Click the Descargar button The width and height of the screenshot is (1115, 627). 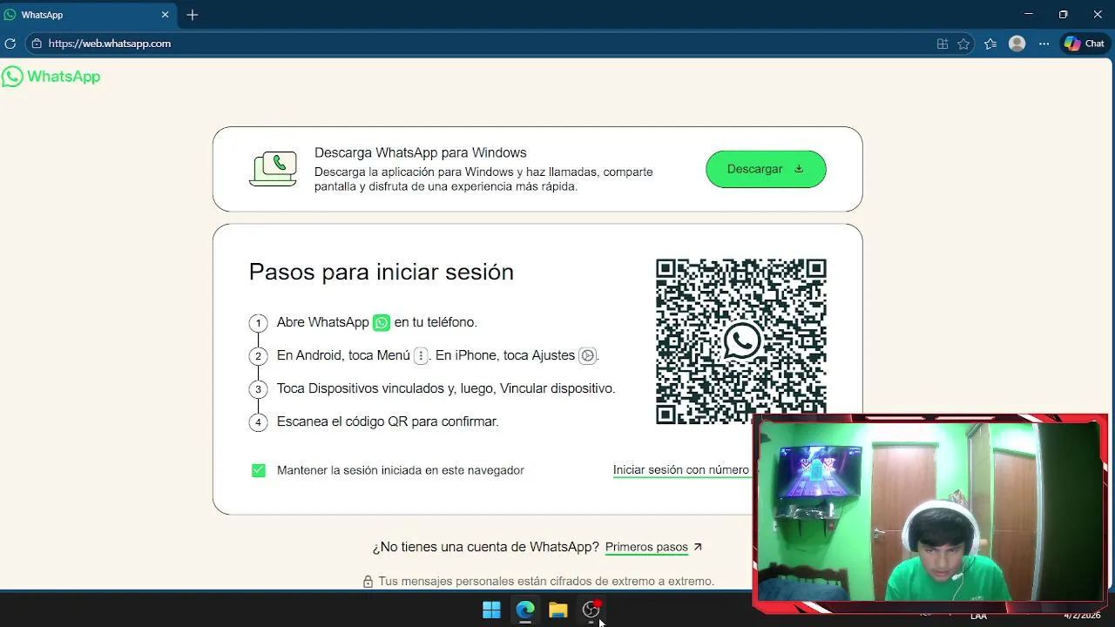click(766, 169)
